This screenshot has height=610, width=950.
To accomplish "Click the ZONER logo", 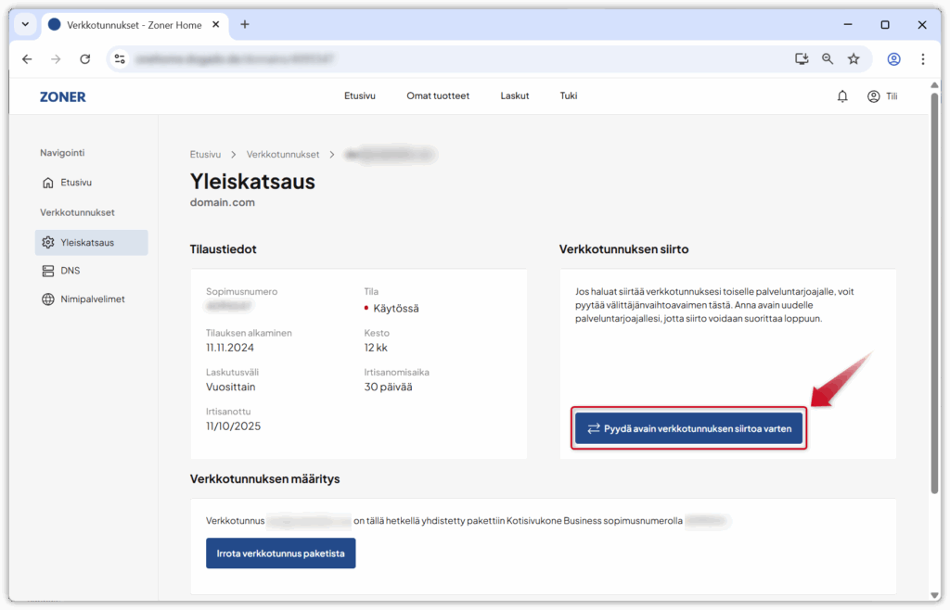I will point(63,96).
